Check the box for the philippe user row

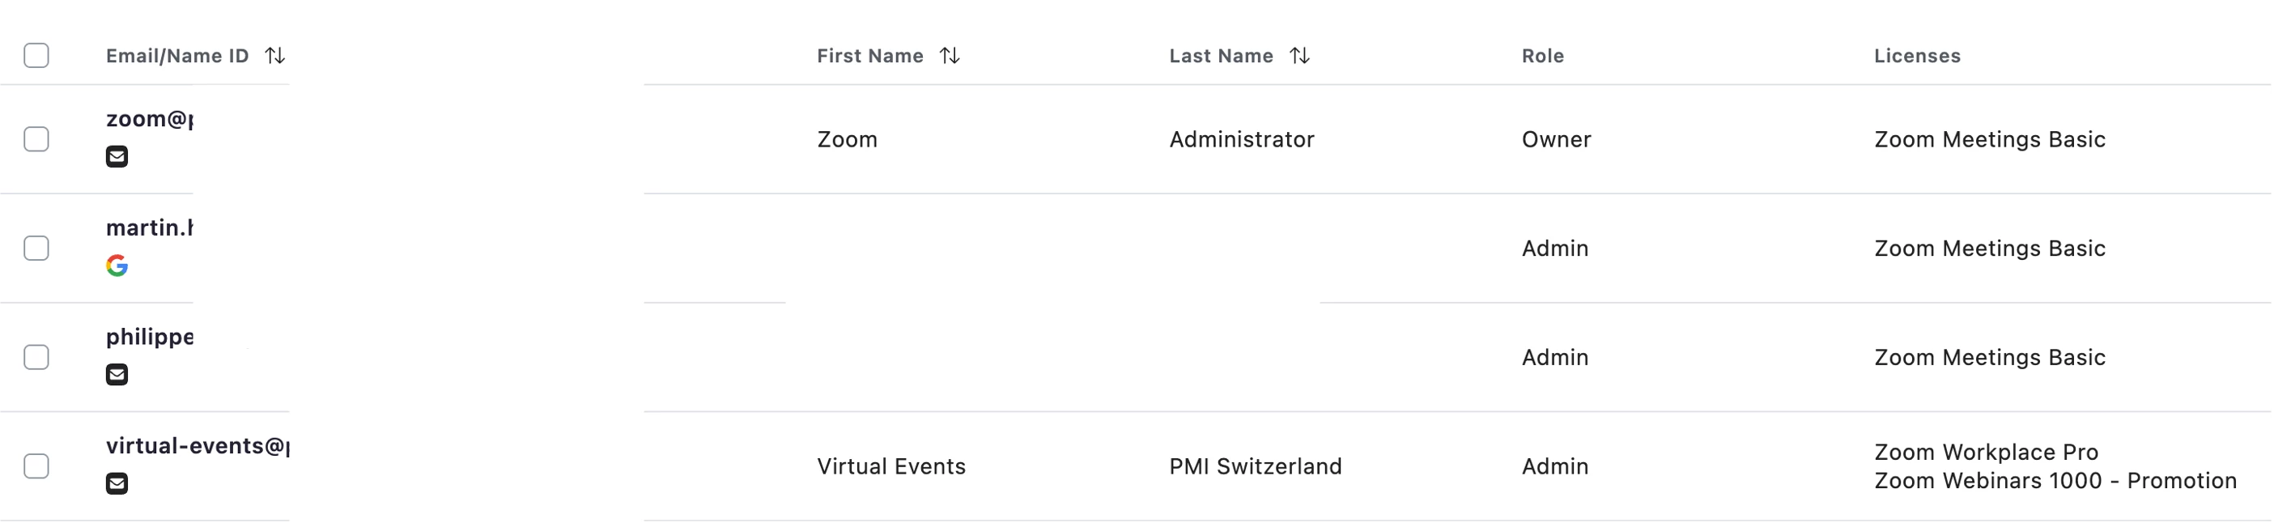[x=36, y=357]
